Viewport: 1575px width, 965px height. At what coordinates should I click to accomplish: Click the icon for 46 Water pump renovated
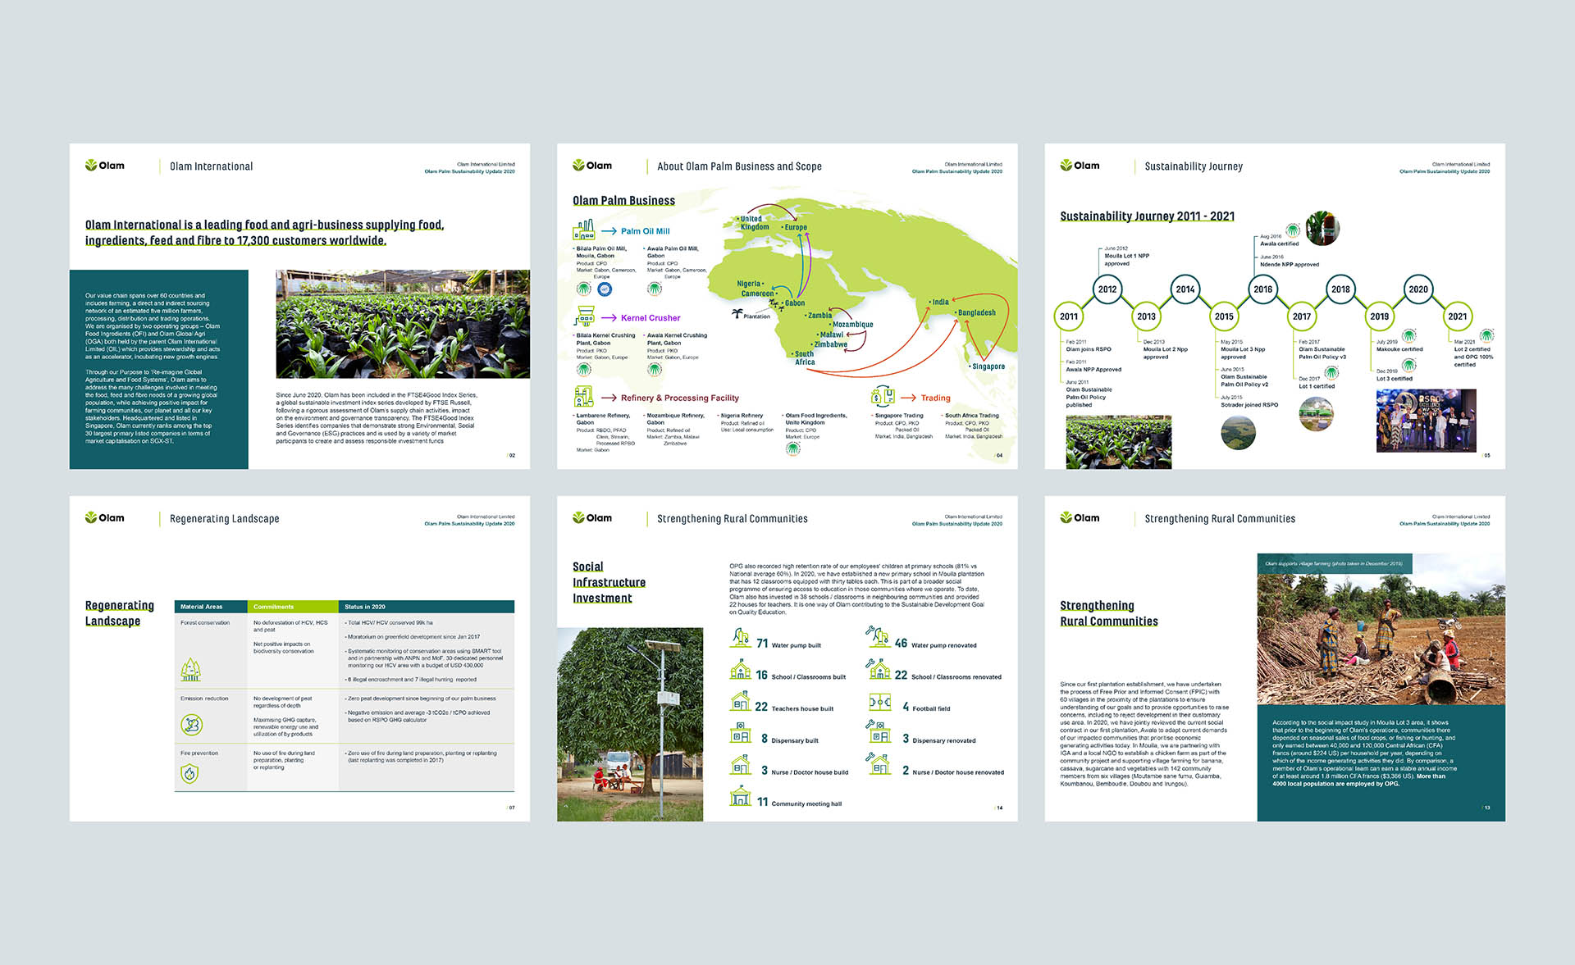878,636
